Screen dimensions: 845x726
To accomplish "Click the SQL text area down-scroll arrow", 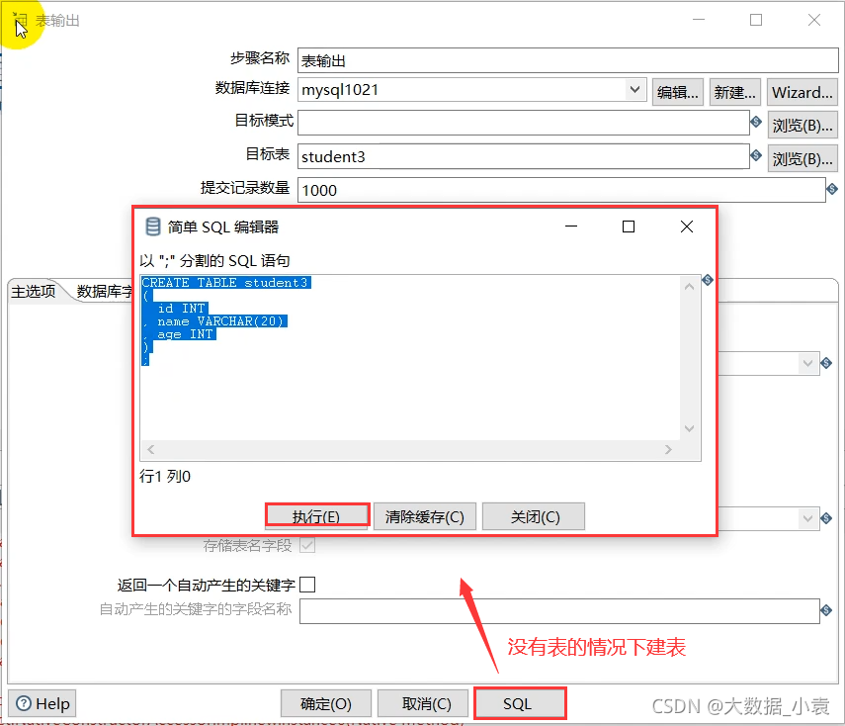I will point(689,428).
